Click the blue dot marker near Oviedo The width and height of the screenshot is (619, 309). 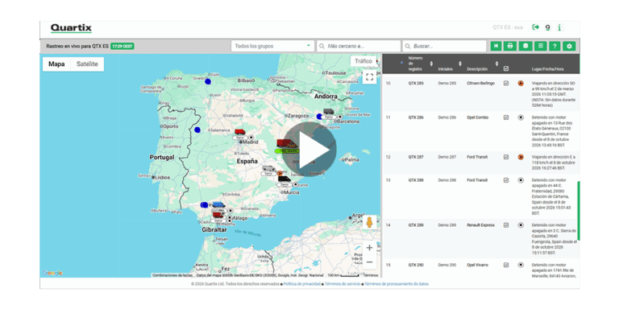pyautogui.click(x=208, y=81)
